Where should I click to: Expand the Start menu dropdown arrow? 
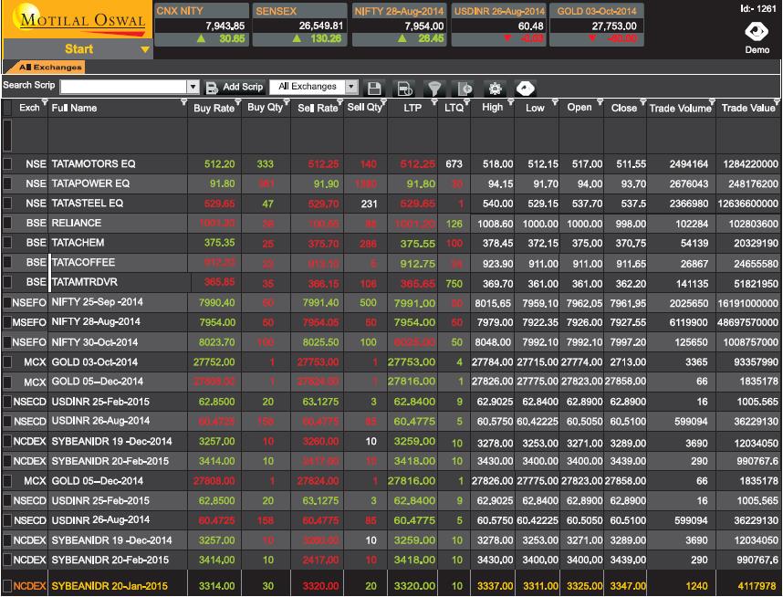(x=145, y=49)
